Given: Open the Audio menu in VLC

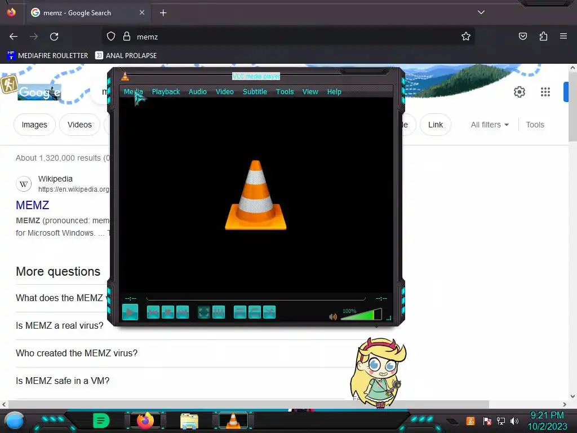Looking at the screenshot, I should 198,92.
